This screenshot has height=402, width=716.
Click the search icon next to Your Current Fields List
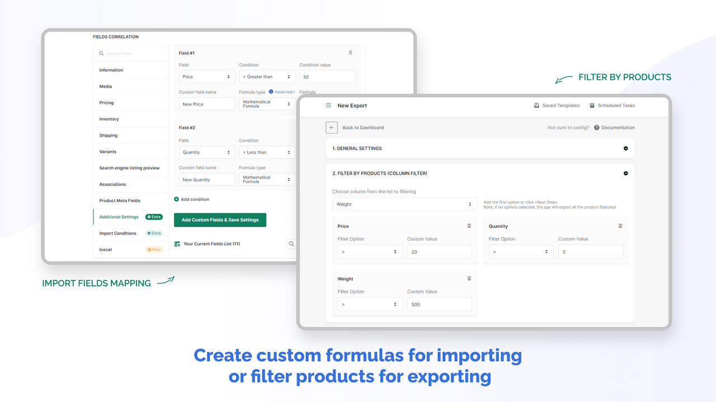tap(291, 243)
